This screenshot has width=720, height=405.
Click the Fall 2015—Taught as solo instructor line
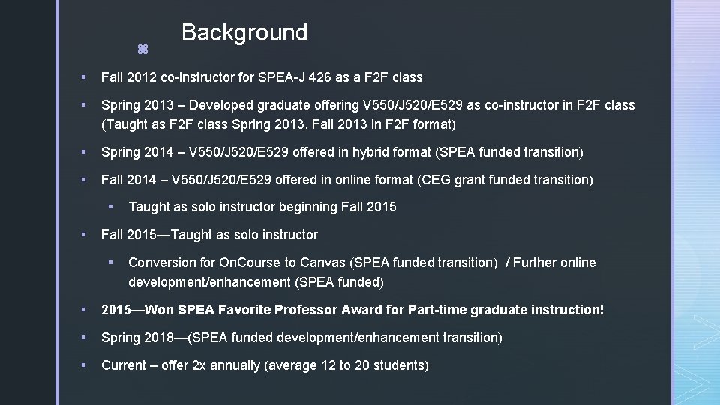pyautogui.click(x=209, y=235)
